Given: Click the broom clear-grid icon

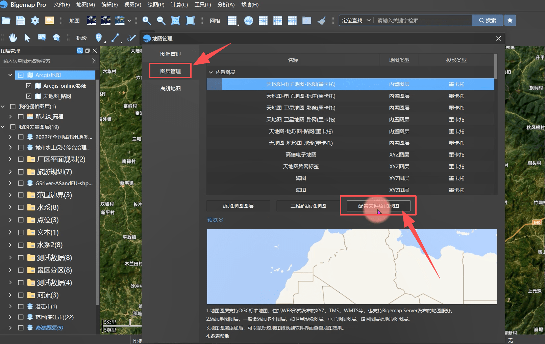Looking at the screenshot, I should (x=321, y=21).
